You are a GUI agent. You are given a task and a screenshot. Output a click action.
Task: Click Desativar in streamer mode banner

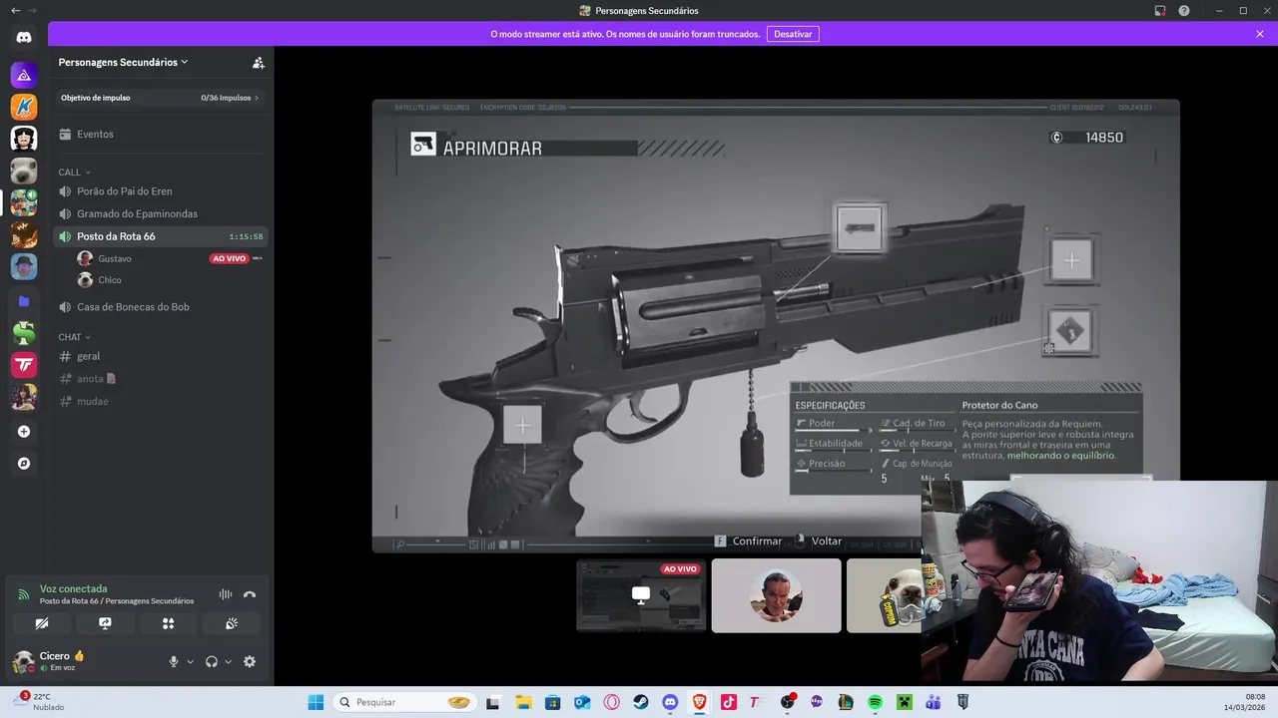click(793, 34)
